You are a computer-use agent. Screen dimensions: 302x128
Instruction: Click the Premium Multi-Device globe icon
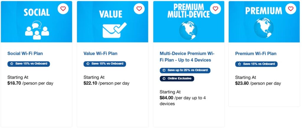pos(188,30)
